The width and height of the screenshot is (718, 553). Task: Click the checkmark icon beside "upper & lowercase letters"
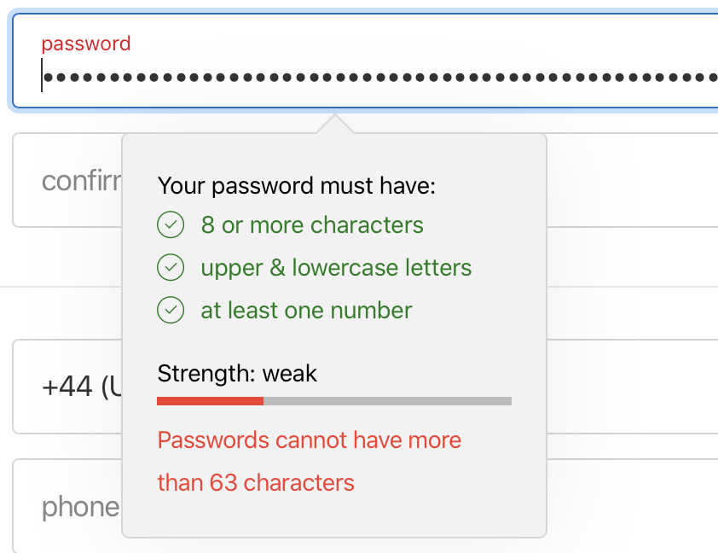171,268
